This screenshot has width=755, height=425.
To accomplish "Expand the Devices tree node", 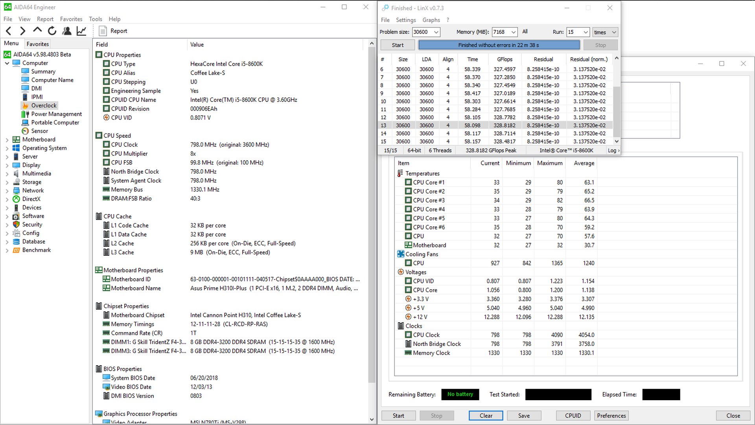I will pyautogui.click(x=7, y=208).
